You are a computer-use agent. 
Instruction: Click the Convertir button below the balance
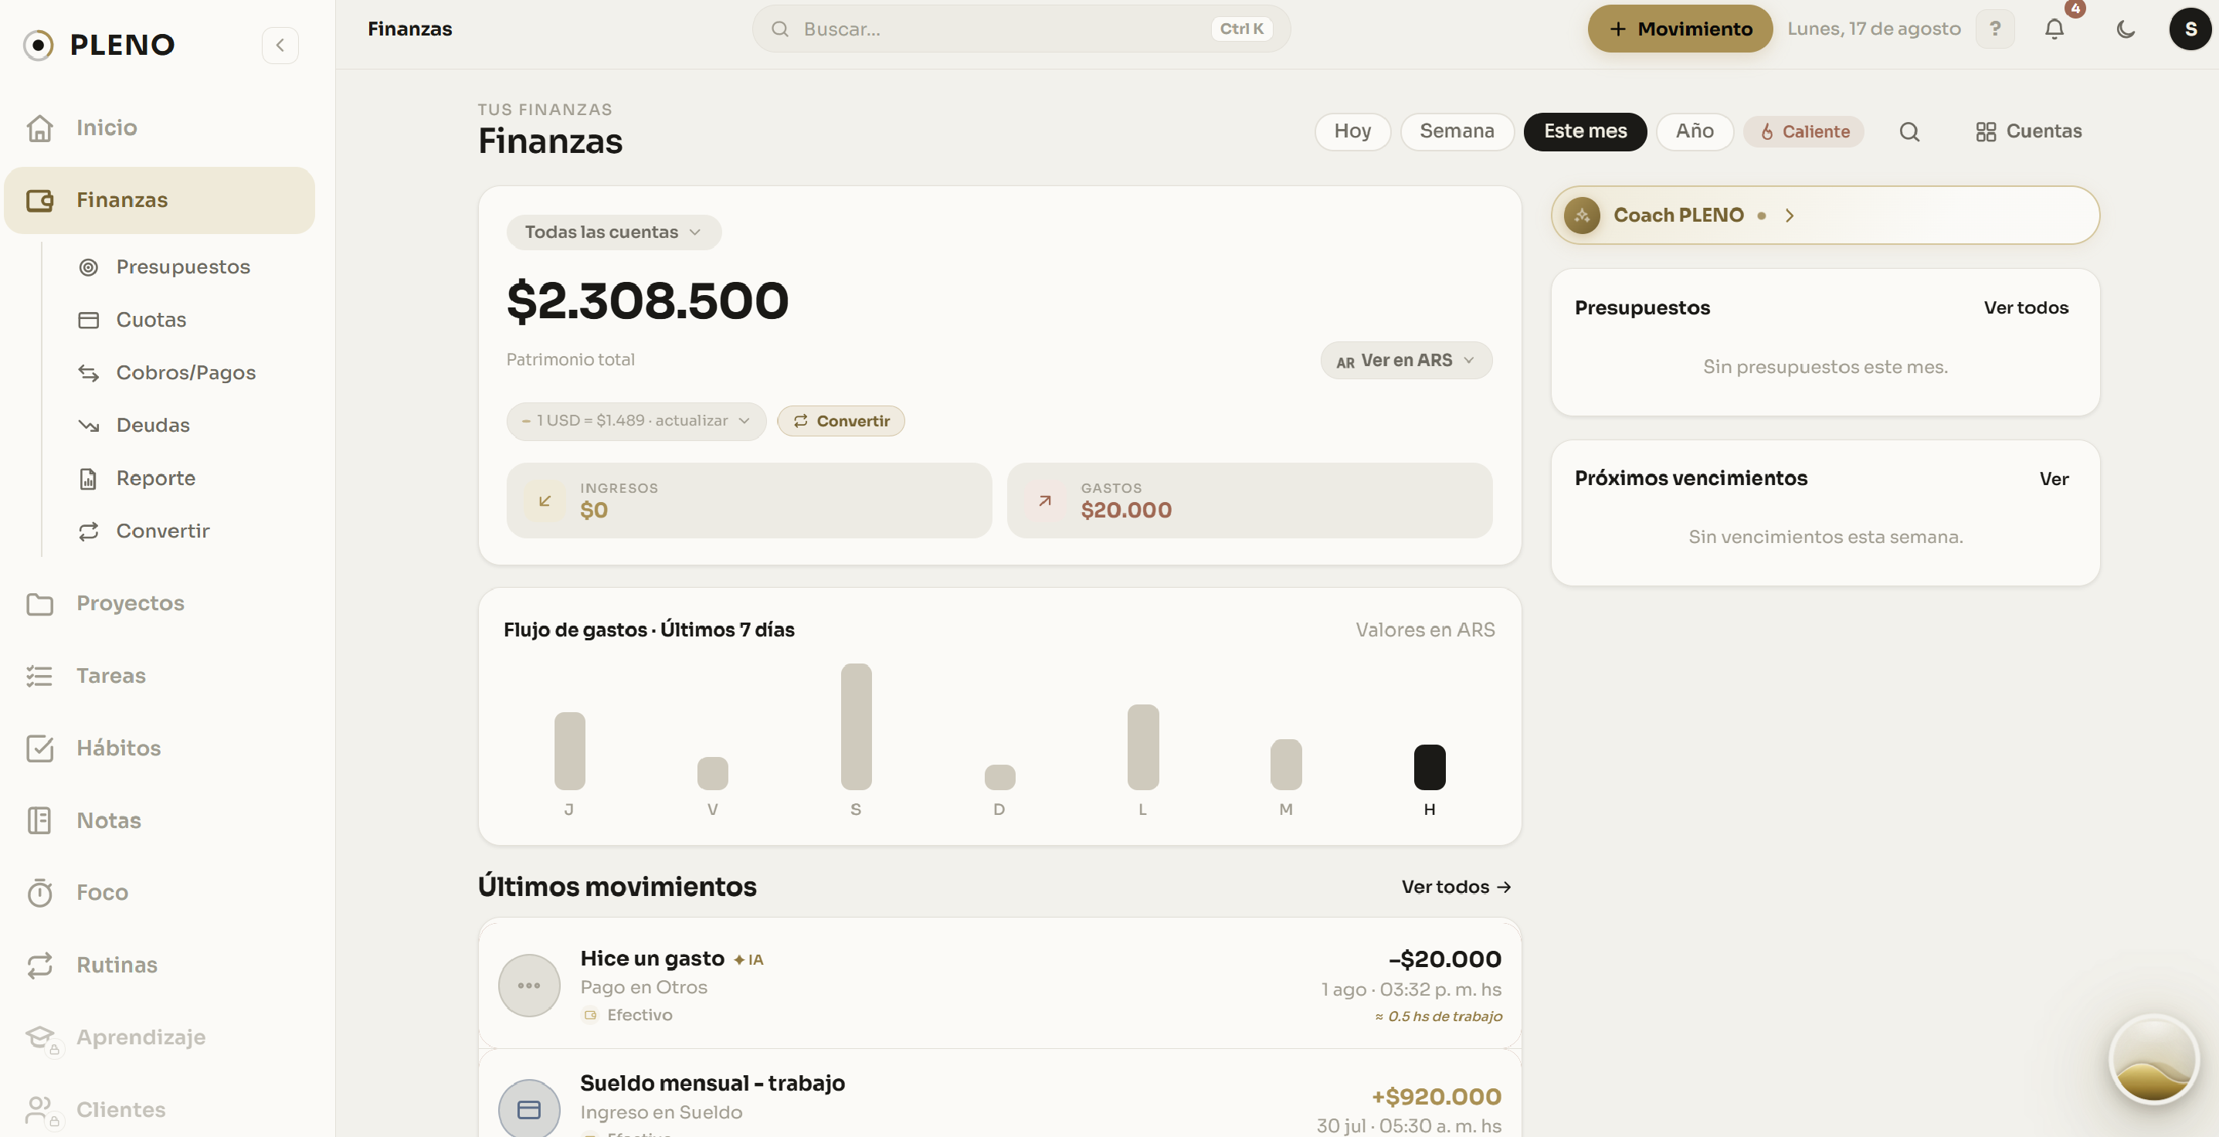click(x=841, y=421)
